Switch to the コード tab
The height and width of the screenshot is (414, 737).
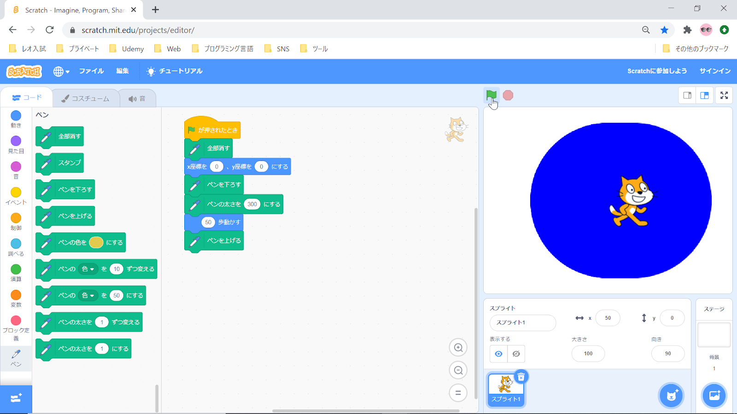[27, 98]
